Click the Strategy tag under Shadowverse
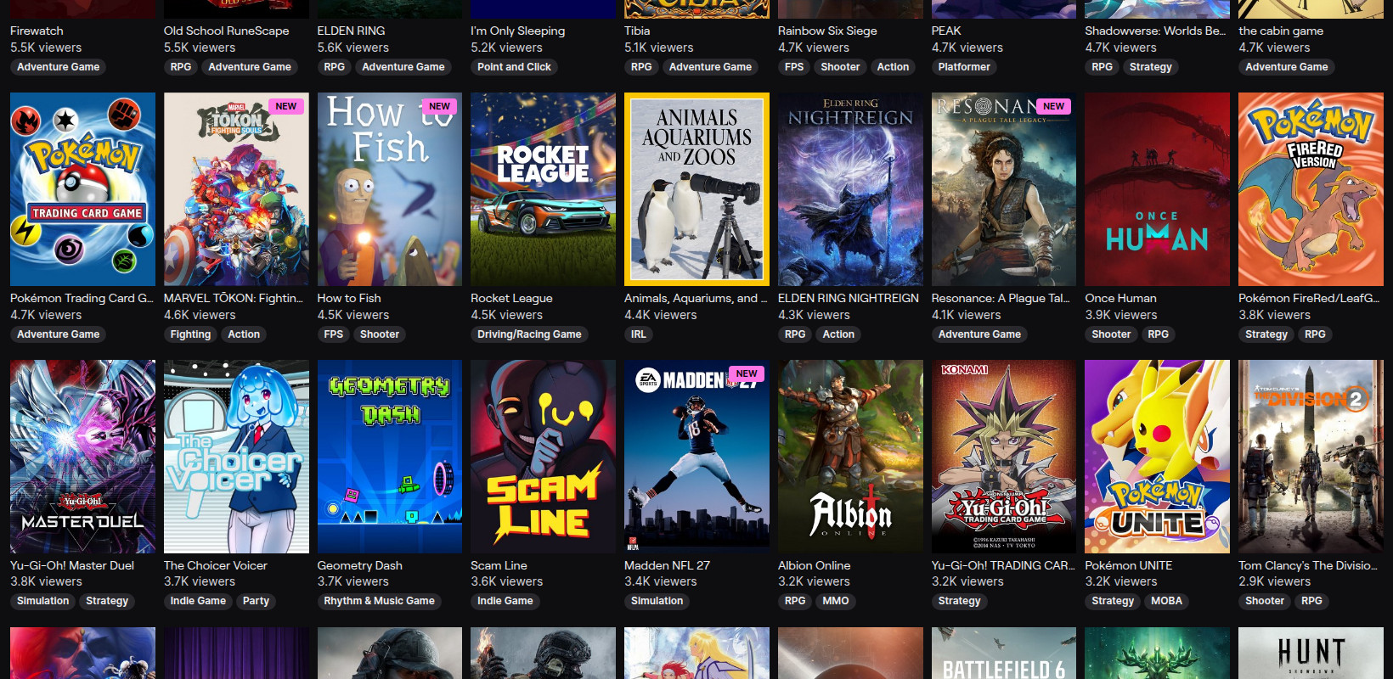1393x679 pixels. (x=1151, y=67)
